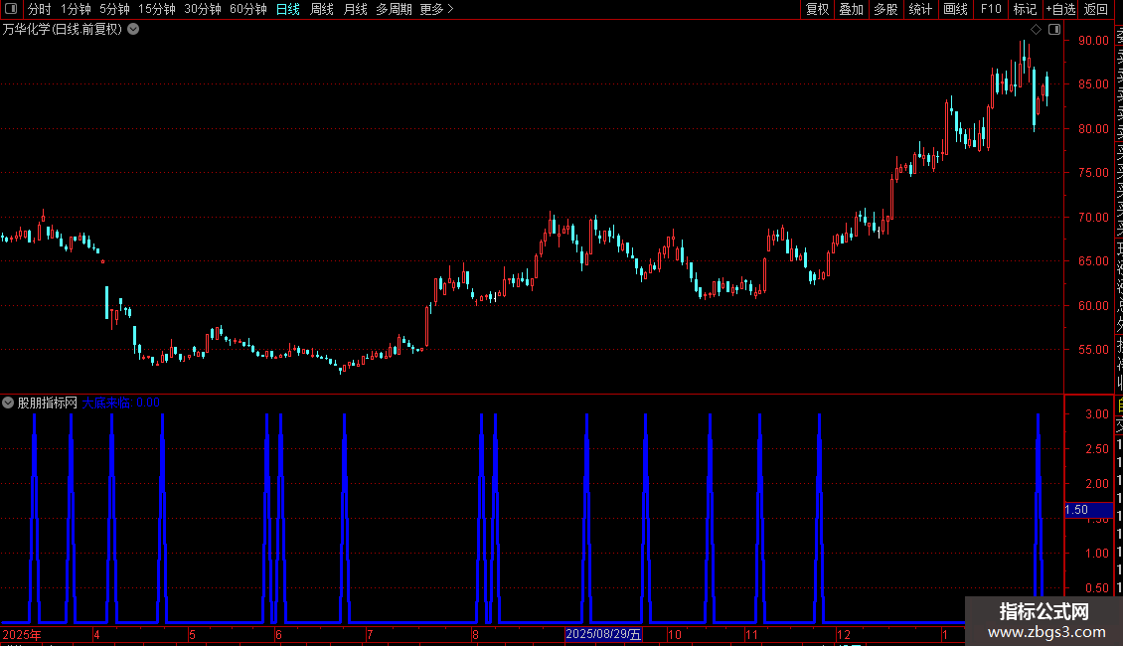1123x646 pixels.
Task: Select the 5分钟 period tab
Action: (x=114, y=9)
